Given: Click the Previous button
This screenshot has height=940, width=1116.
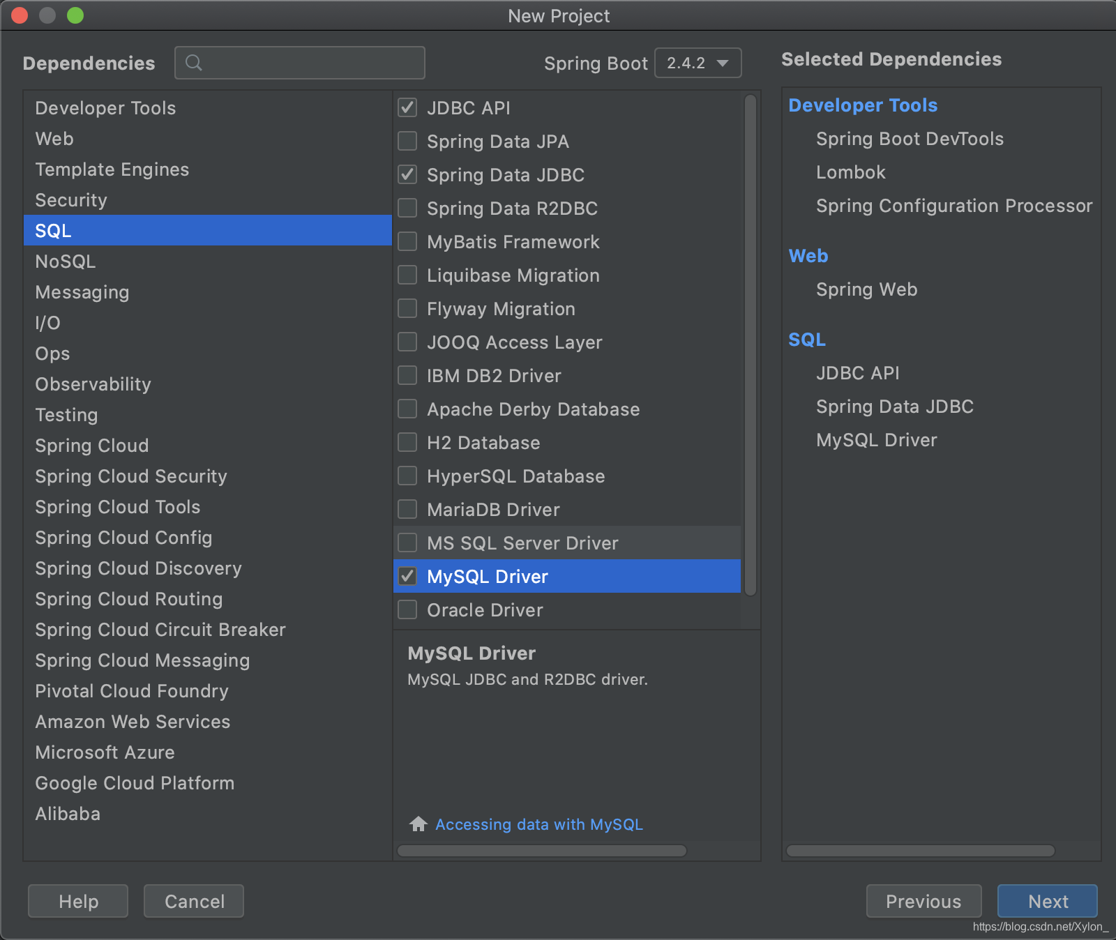Looking at the screenshot, I should (923, 901).
